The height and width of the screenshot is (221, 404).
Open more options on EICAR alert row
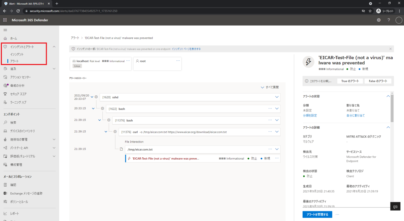point(277,158)
